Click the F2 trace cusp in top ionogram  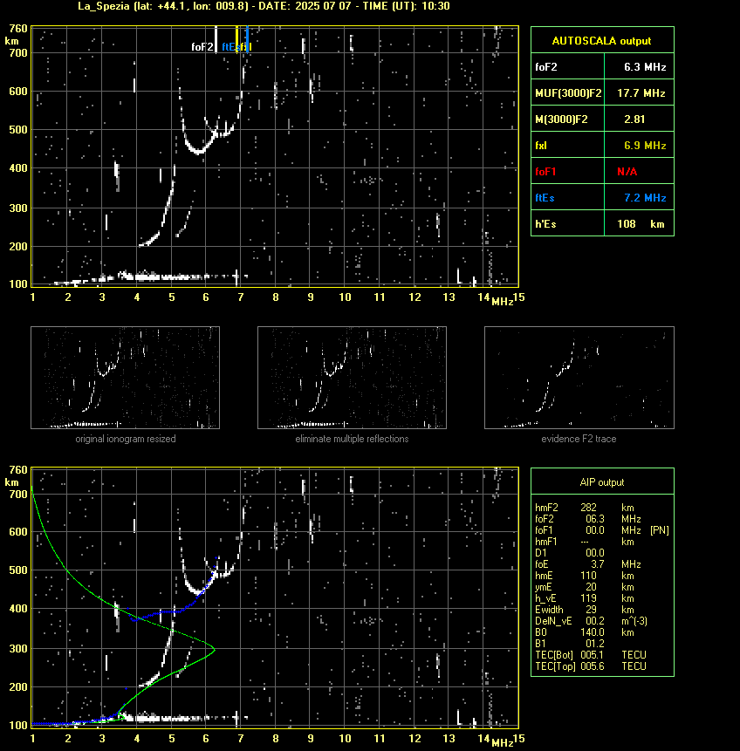(x=198, y=152)
